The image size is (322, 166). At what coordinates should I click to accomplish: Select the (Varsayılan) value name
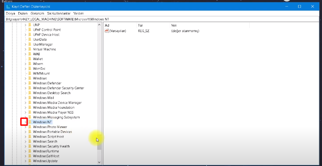[x=118, y=31]
